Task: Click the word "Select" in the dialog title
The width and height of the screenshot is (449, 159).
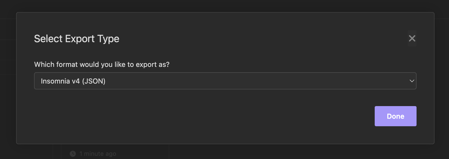Action: (x=48, y=39)
